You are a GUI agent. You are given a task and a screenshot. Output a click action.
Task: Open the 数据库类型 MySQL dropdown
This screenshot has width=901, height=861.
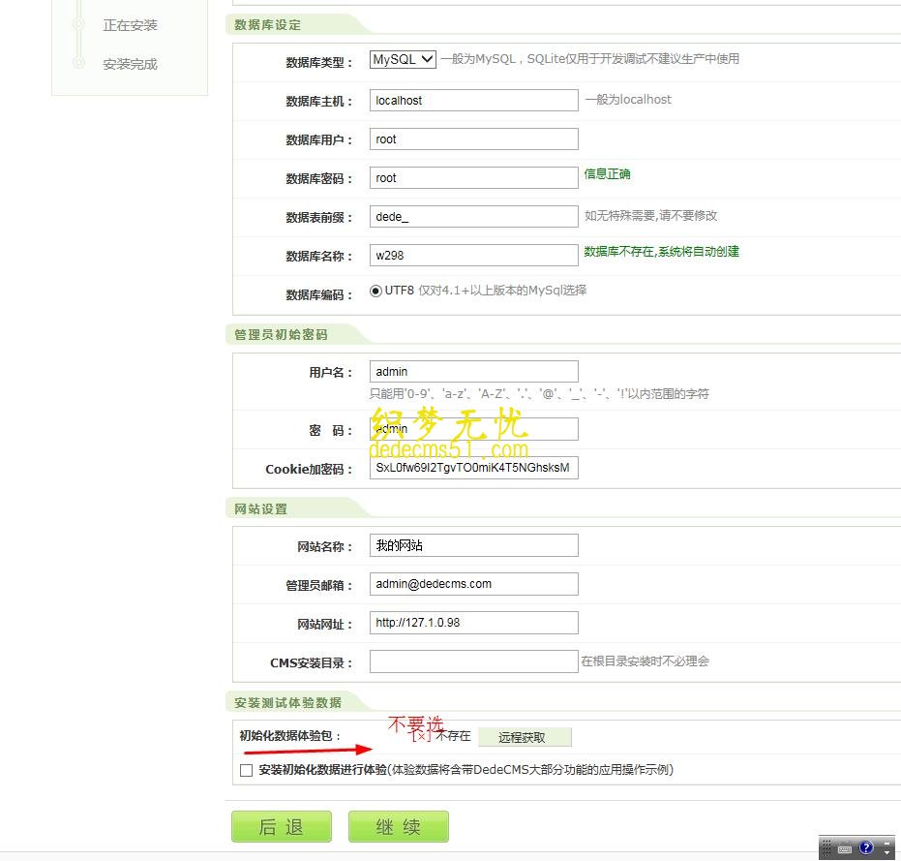click(x=401, y=59)
